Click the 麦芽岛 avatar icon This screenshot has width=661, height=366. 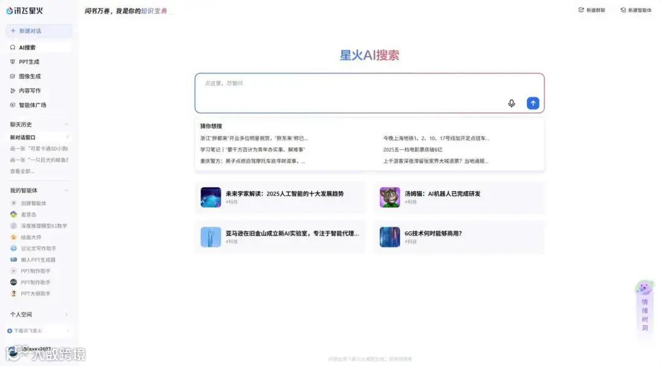(x=13, y=215)
